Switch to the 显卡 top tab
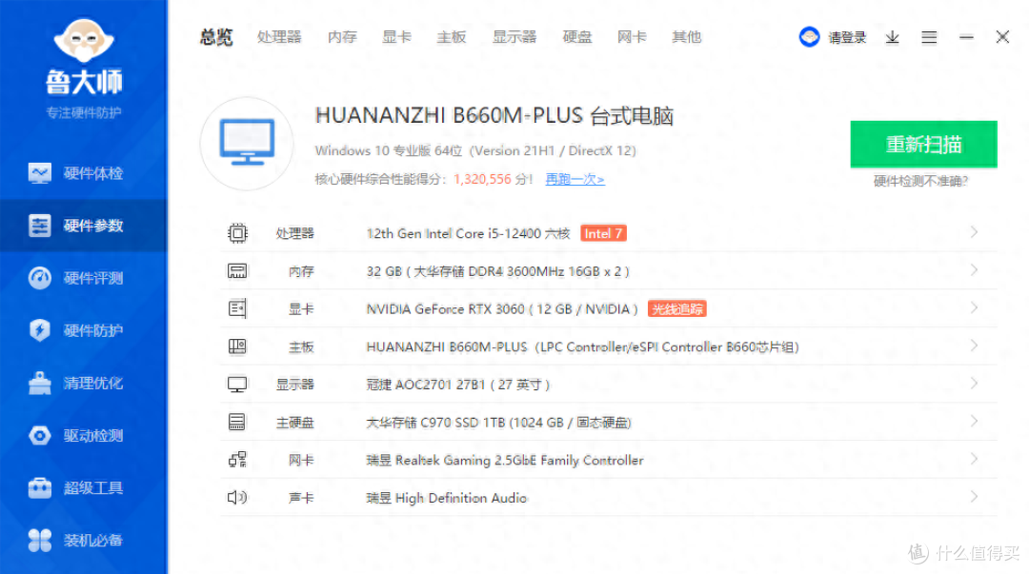The image size is (1029, 574). coord(396,37)
